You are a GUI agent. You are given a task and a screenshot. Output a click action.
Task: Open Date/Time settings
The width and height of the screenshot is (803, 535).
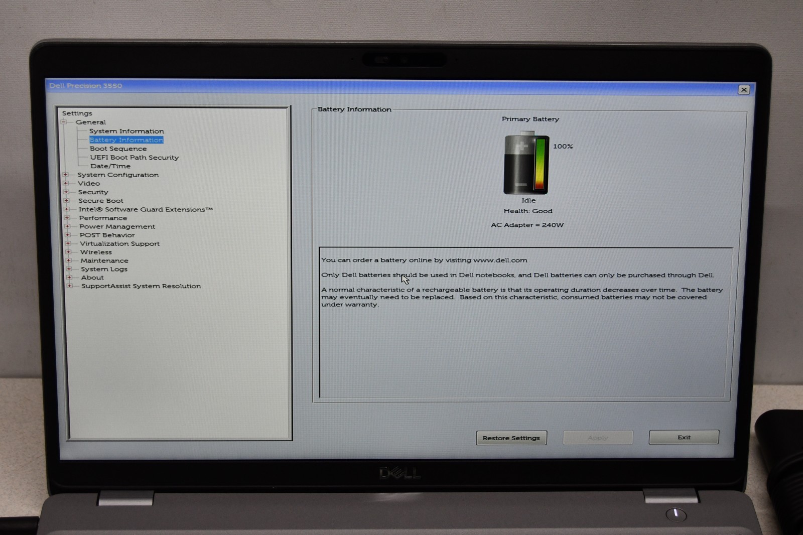tap(110, 166)
